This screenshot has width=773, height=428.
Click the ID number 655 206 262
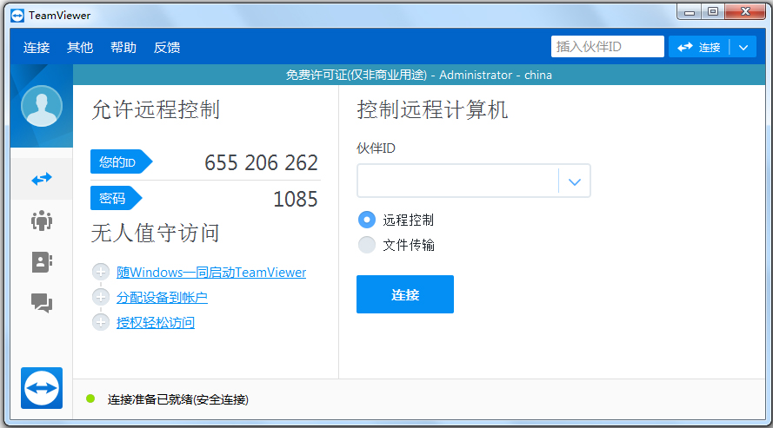[261, 163]
